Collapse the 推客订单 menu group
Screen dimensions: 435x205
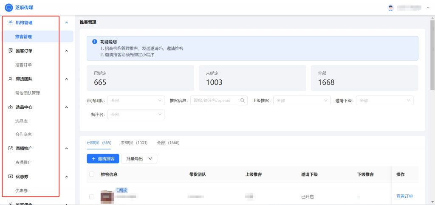(x=67, y=51)
